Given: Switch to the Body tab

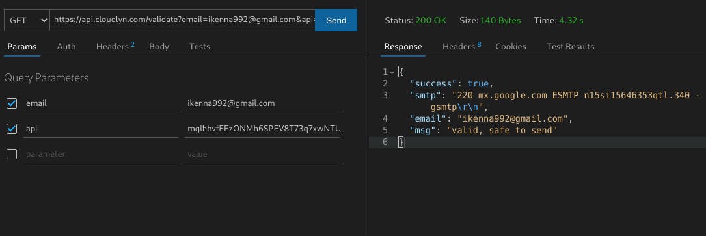Looking at the screenshot, I should point(159,46).
